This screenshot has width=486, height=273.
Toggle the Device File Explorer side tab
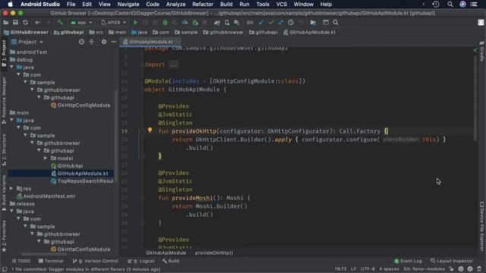coord(481,226)
